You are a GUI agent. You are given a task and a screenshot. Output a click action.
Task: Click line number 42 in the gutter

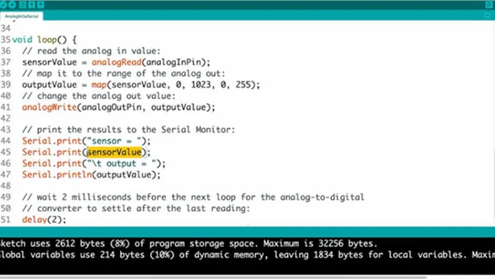(x=5, y=118)
